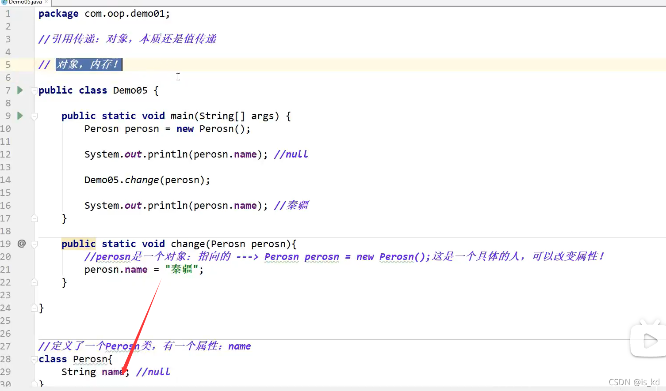The image size is (666, 391).
Task: Close the Demo05.java editor tab
Action: pyautogui.click(x=46, y=2)
